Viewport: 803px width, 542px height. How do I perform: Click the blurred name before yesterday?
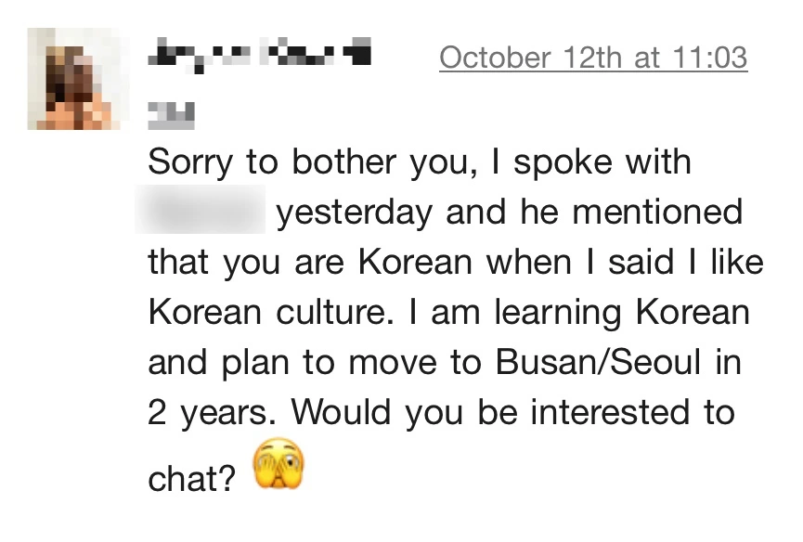[x=201, y=210]
